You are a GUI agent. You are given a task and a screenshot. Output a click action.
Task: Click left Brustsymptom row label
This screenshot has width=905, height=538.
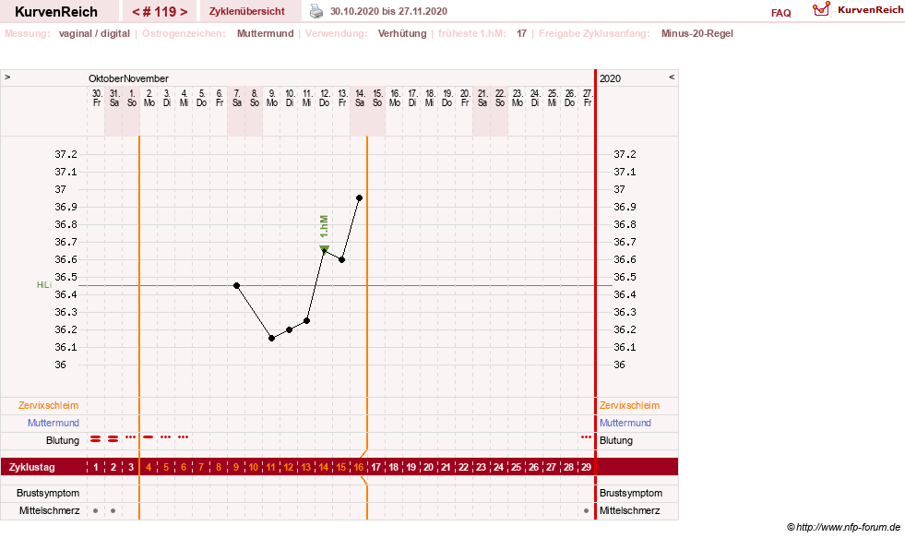(x=48, y=493)
